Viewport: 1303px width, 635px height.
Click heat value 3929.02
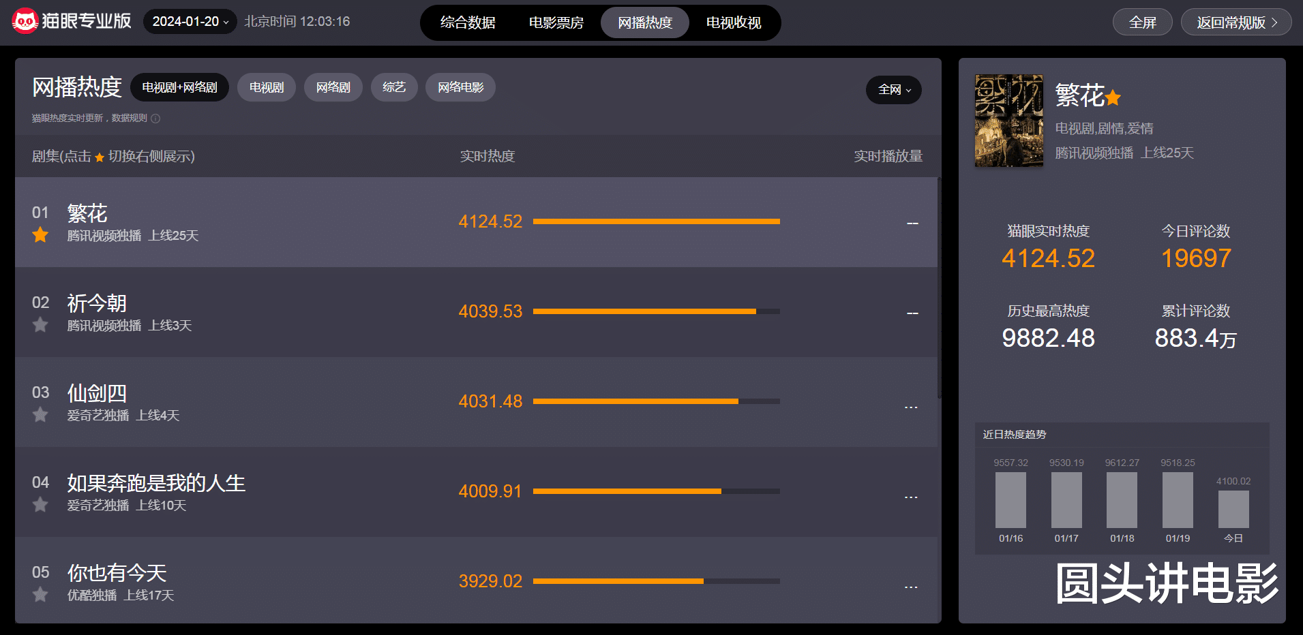(490, 581)
